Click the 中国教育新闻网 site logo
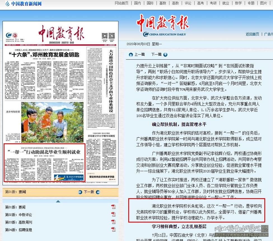The width and height of the screenshot is (273, 241). pyautogui.click(x=23, y=4)
